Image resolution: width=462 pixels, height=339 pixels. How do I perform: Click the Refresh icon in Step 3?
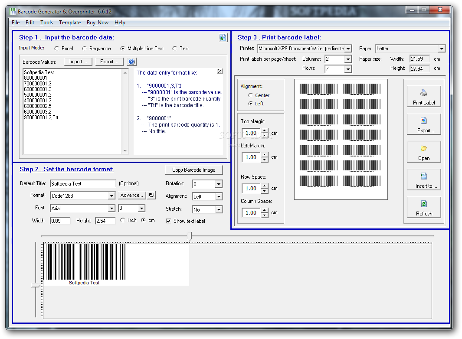[424, 204]
